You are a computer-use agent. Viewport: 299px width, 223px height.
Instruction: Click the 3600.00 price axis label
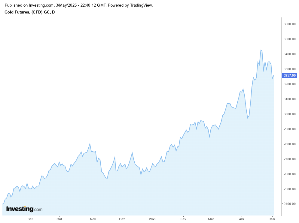[x=290, y=24]
